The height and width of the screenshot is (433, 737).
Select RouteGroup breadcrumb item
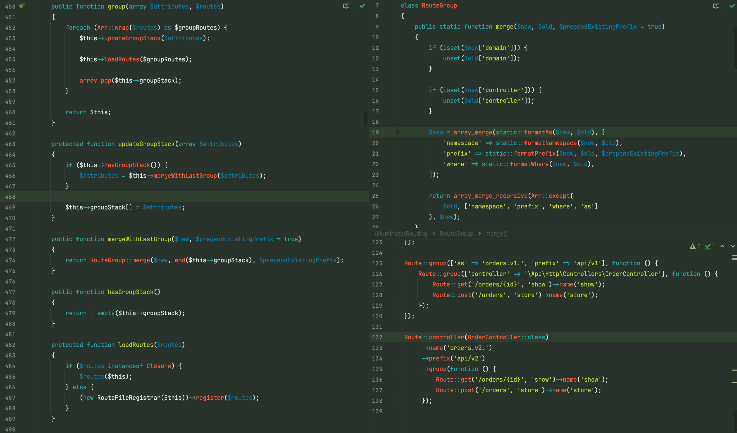pos(456,233)
